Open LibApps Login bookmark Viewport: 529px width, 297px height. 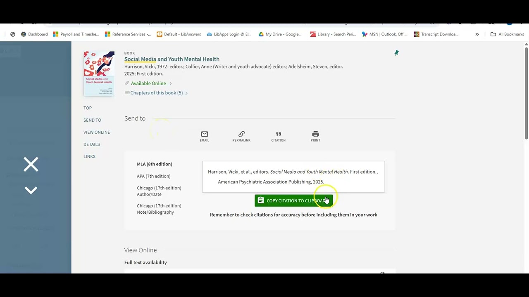pyautogui.click(x=229, y=34)
